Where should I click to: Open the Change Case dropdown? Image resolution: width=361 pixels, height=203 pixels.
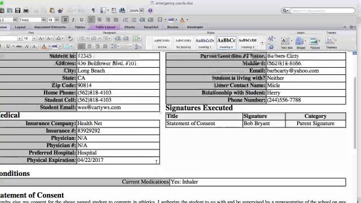click(59, 38)
